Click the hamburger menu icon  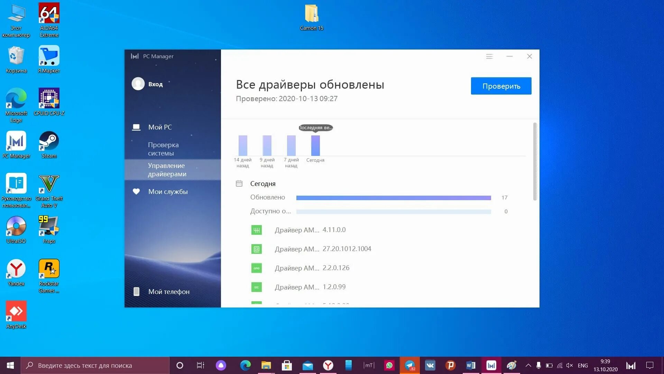[490, 56]
